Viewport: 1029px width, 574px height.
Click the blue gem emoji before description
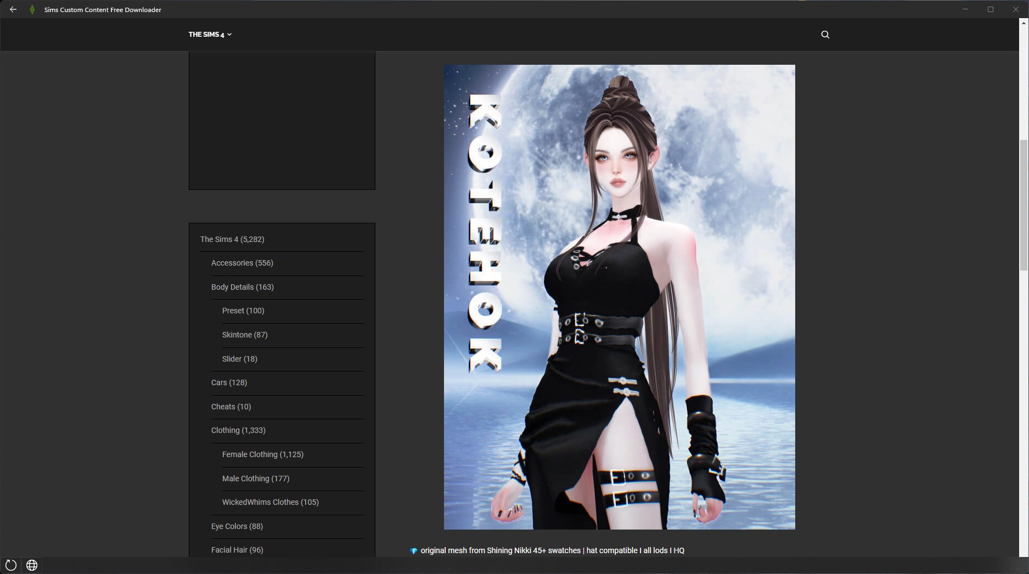pos(414,551)
